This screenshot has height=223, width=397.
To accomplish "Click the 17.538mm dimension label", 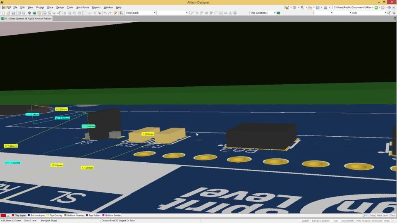I will tap(11, 146).
